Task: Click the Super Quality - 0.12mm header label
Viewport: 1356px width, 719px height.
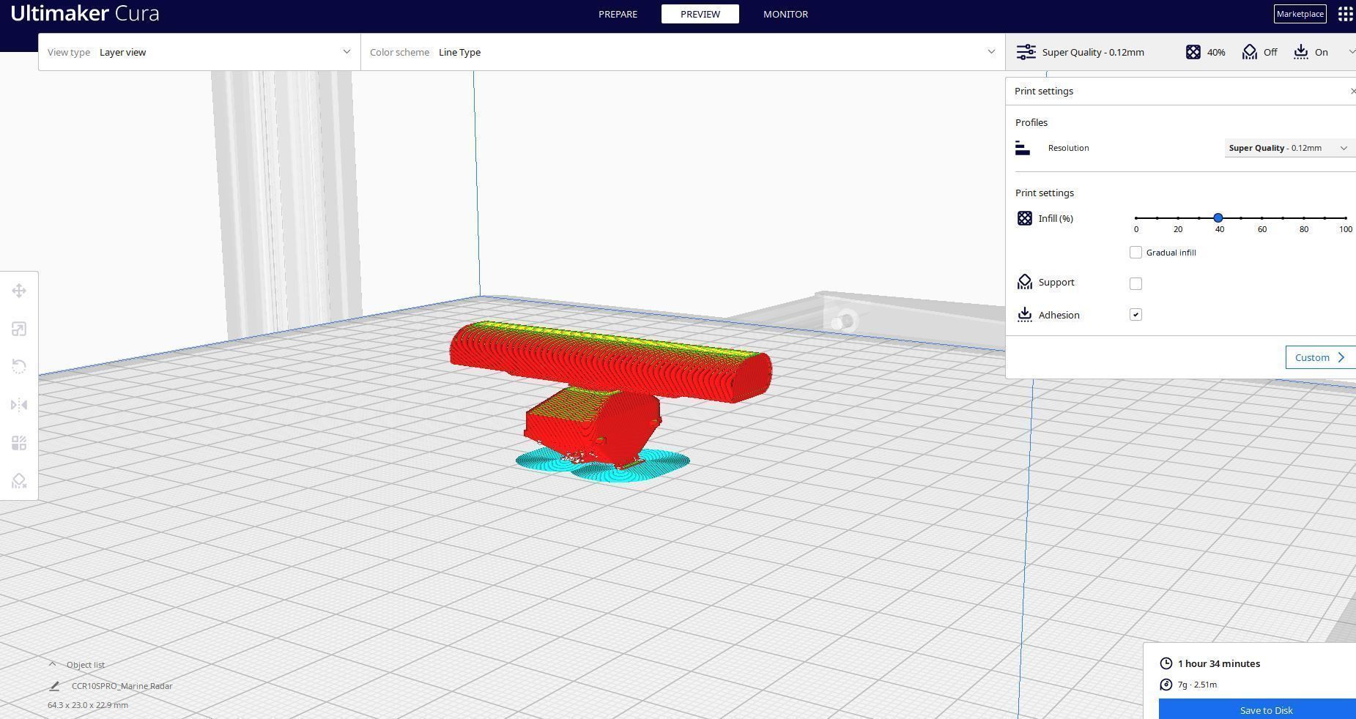Action: (1093, 52)
